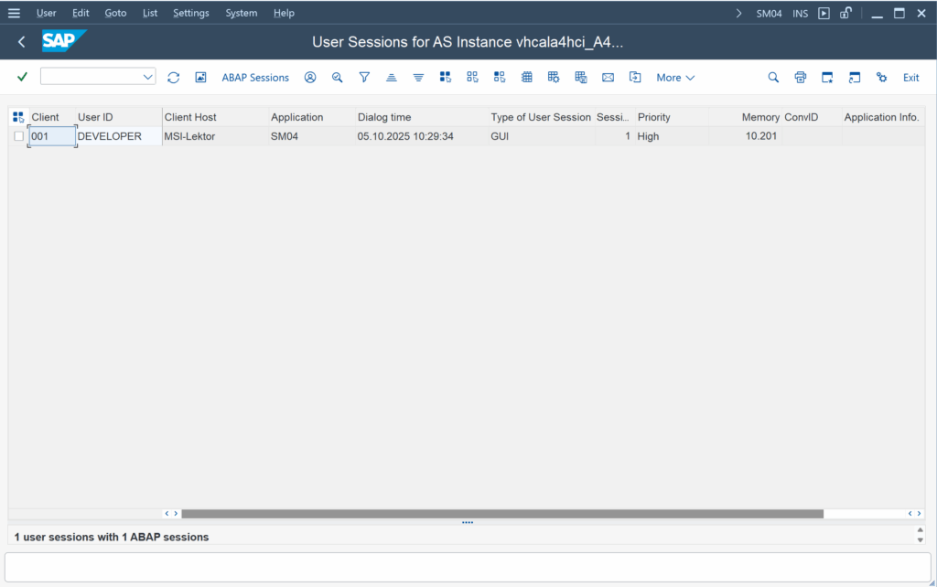Click the Print icon in the toolbar
The height and width of the screenshot is (587, 937).
(801, 78)
